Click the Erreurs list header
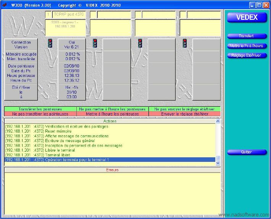Viewport: 271px width, 219px height. tap(112, 170)
